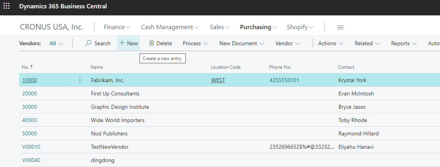Click the Phone No. column header
The image size is (440, 167).
(280, 67)
